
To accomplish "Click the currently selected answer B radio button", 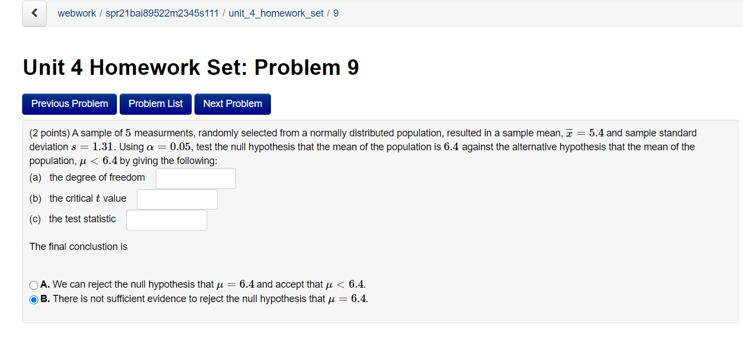I will [33, 299].
